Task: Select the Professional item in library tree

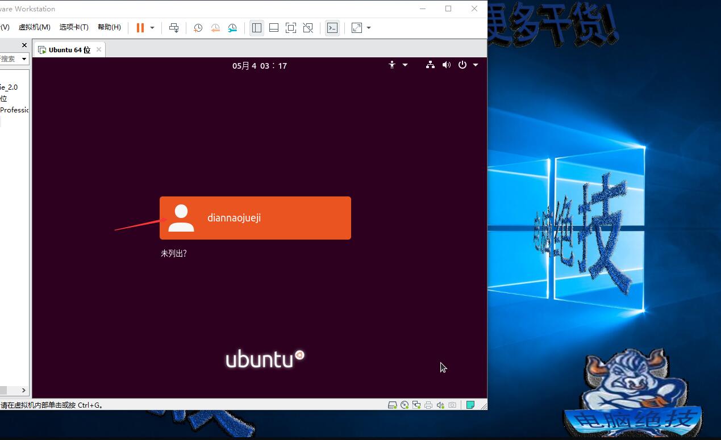Action: point(14,110)
